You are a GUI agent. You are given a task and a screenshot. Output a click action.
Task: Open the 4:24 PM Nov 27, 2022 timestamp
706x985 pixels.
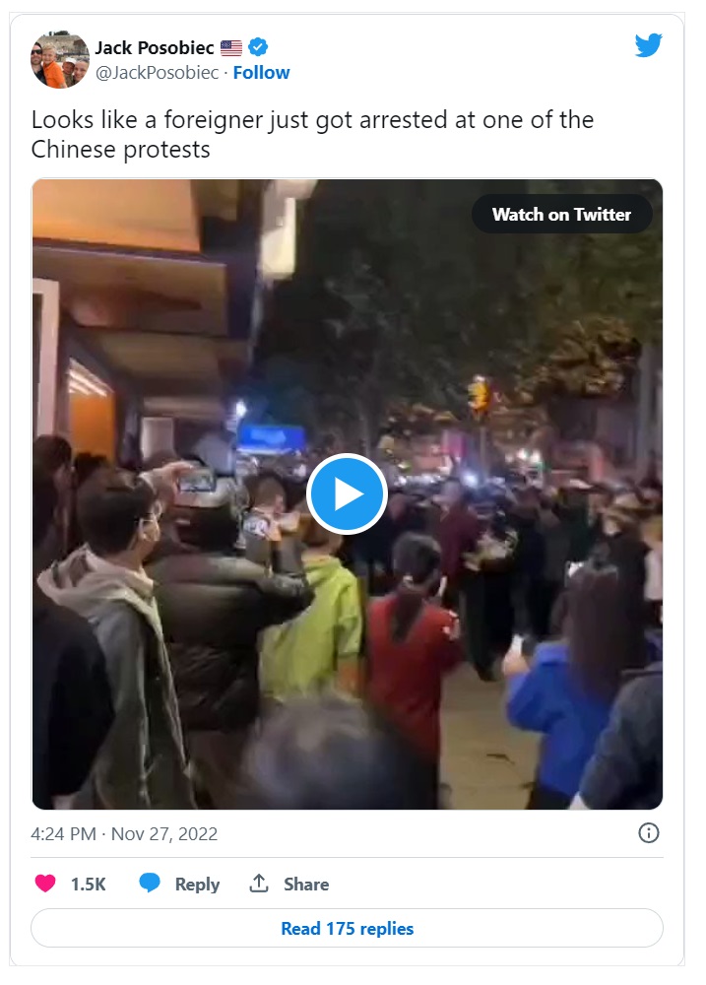[x=124, y=833]
